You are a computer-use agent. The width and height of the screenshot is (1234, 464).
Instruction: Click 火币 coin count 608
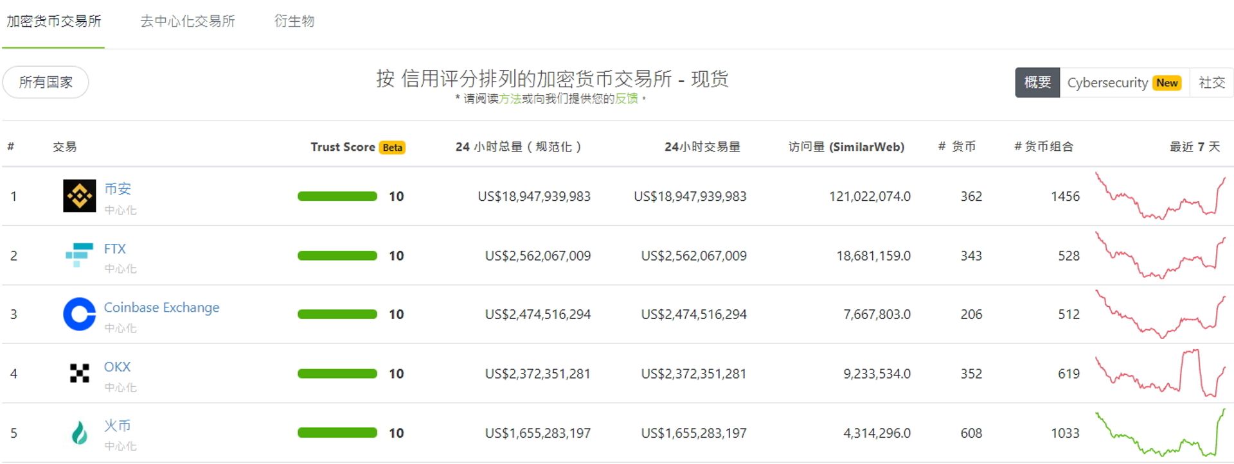pyautogui.click(x=971, y=433)
